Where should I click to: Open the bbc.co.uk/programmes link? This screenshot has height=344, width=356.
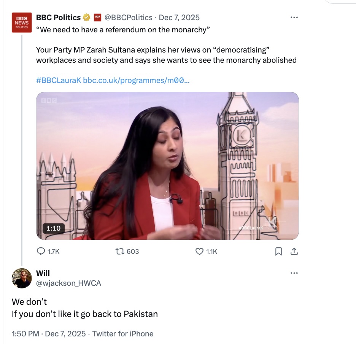(x=136, y=80)
